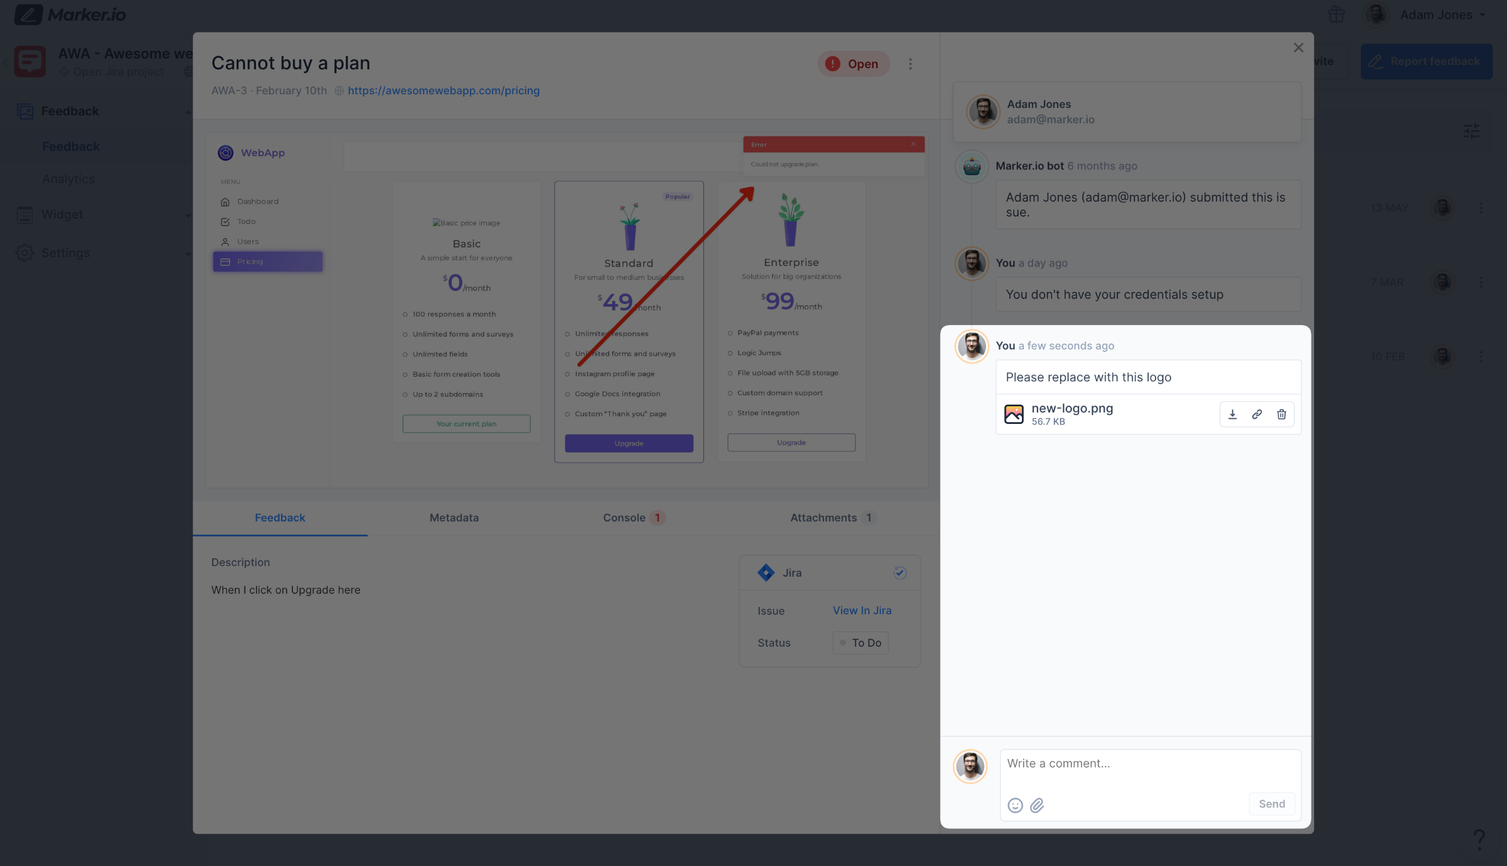This screenshot has width=1507, height=866.
Task: Switch to the Console tab
Action: 634,518
